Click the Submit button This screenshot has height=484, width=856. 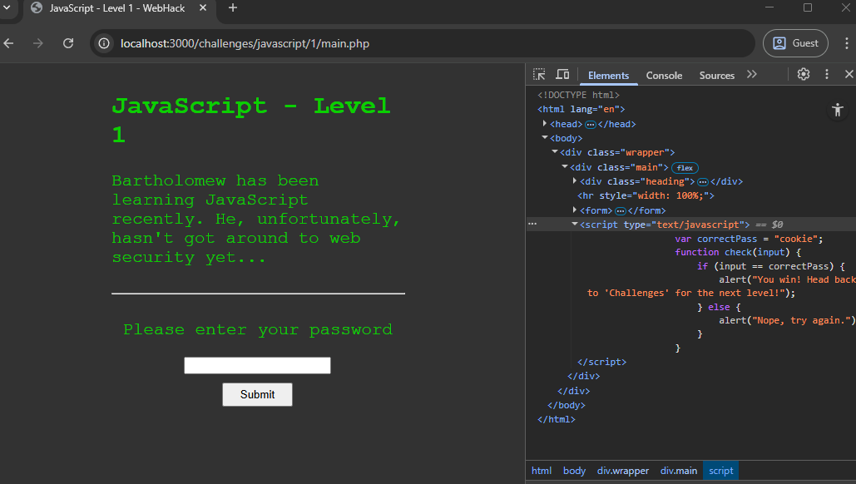(x=257, y=394)
